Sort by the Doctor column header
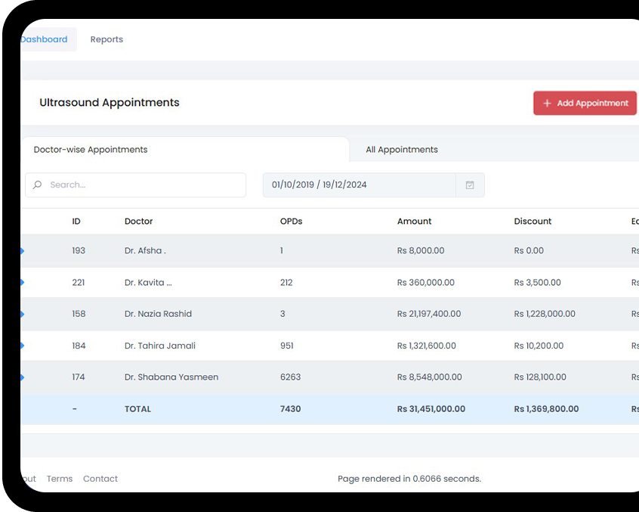The width and height of the screenshot is (639, 512). [x=139, y=222]
